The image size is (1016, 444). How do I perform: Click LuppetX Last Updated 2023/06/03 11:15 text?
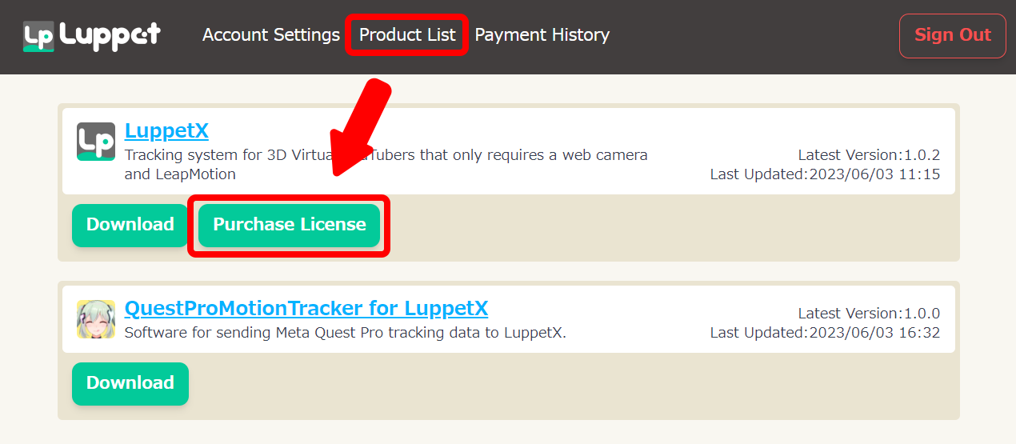point(825,174)
